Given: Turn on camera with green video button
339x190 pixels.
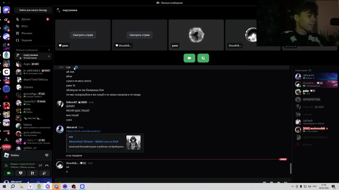Looking at the screenshot, I should point(189,58).
